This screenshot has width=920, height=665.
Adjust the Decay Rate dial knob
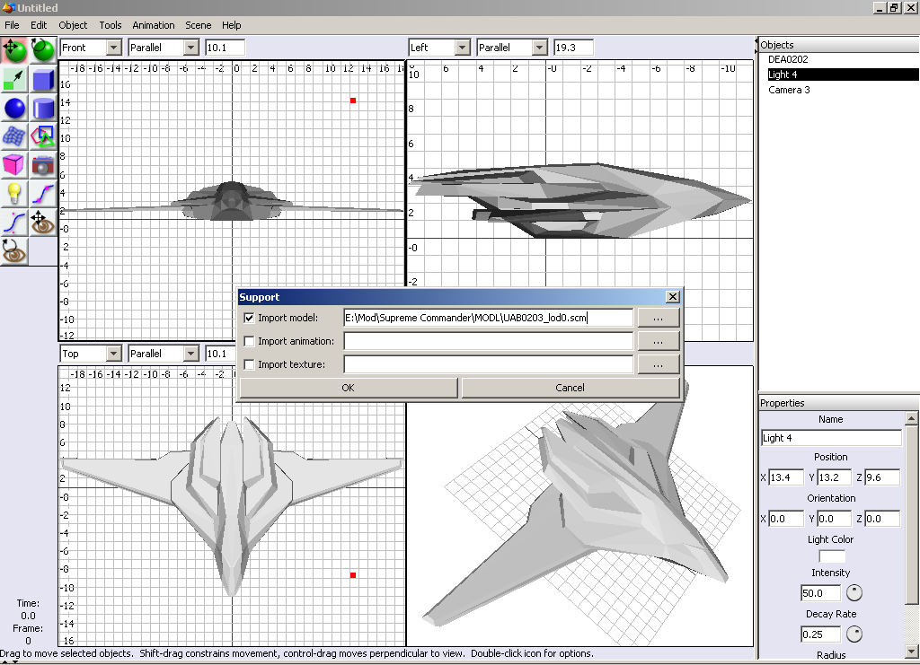pos(854,634)
